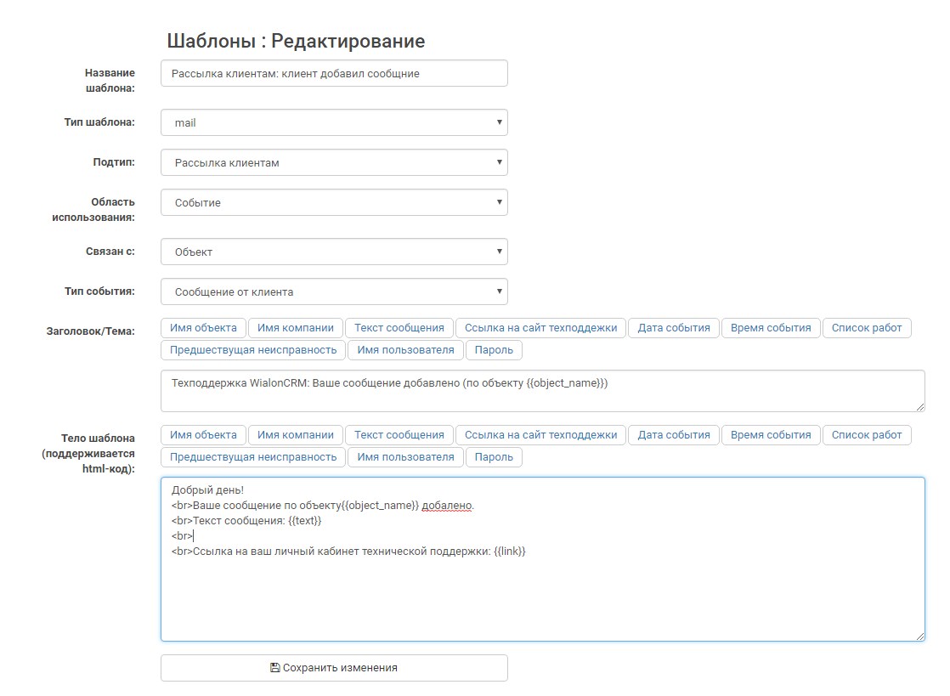Click the "Название шаблона" text field
Screen dimensions: 950x696
[334, 73]
